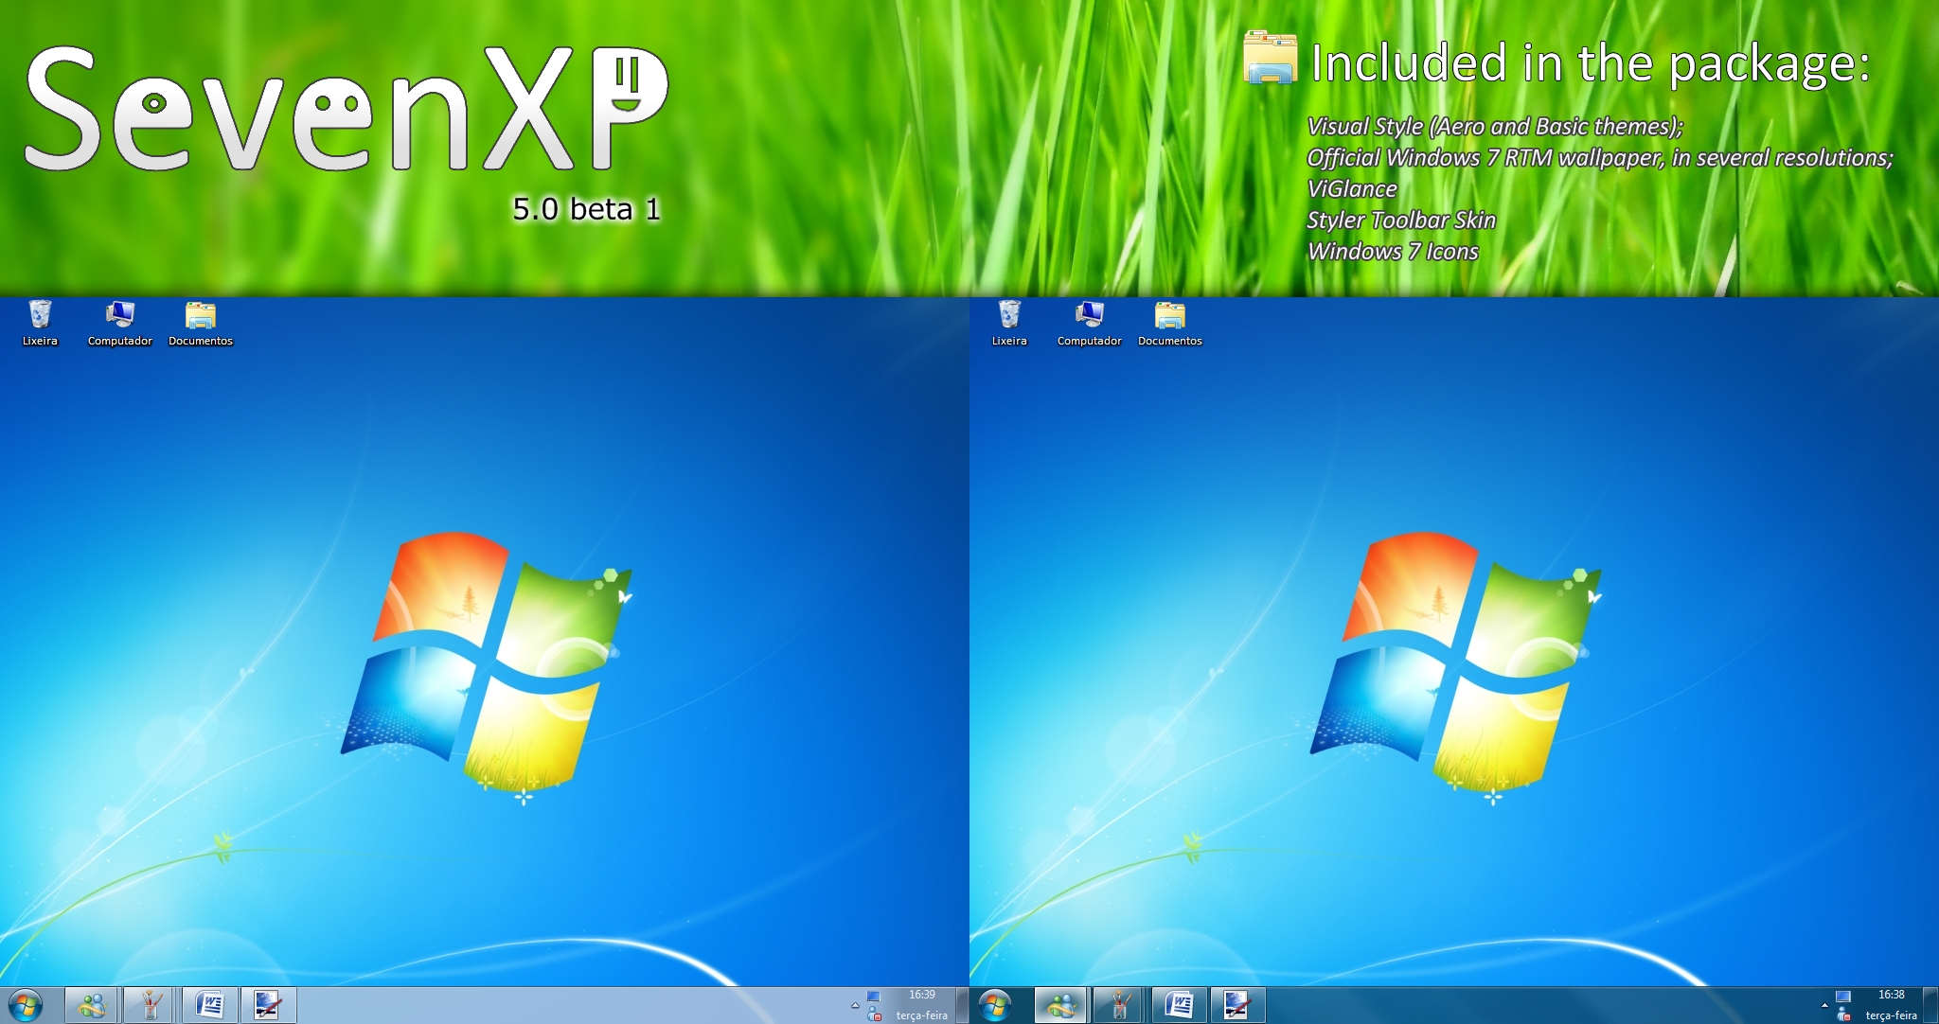Launch Paint brushes icon on left taskbar
The height and width of the screenshot is (1024, 1939).
pyautogui.click(x=150, y=1005)
